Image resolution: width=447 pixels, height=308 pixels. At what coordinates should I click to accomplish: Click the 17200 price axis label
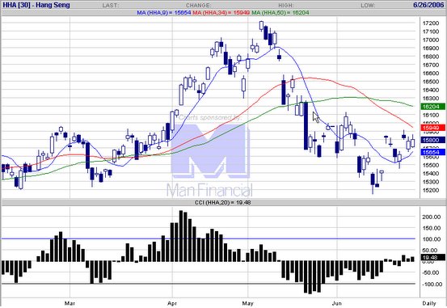(x=431, y=23)
